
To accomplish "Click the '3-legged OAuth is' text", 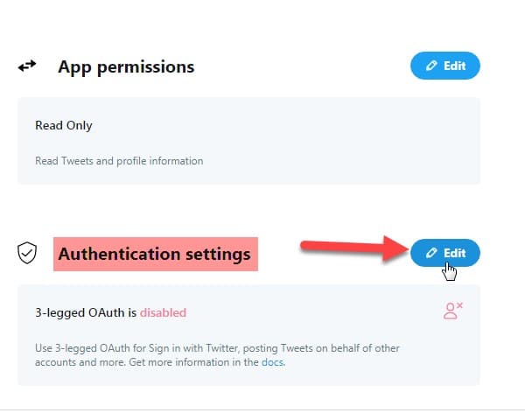I will [x=86, y=312].
